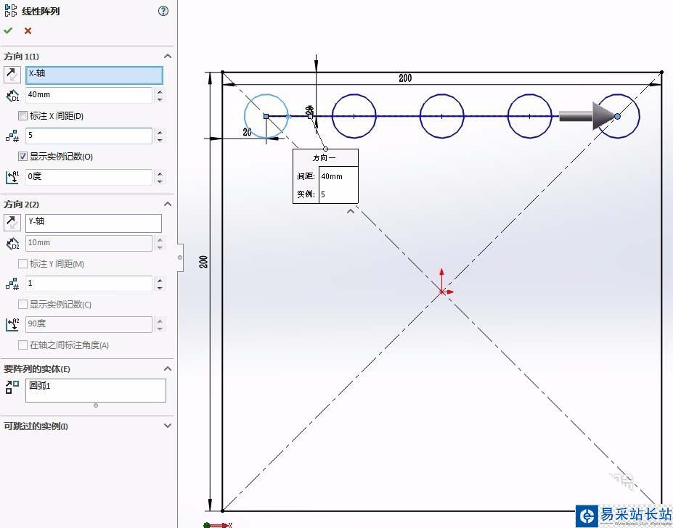This screenshot has height=528, width=673.
Task: Collapse the 方向 1(1) section
Action: tap(168, 56)
